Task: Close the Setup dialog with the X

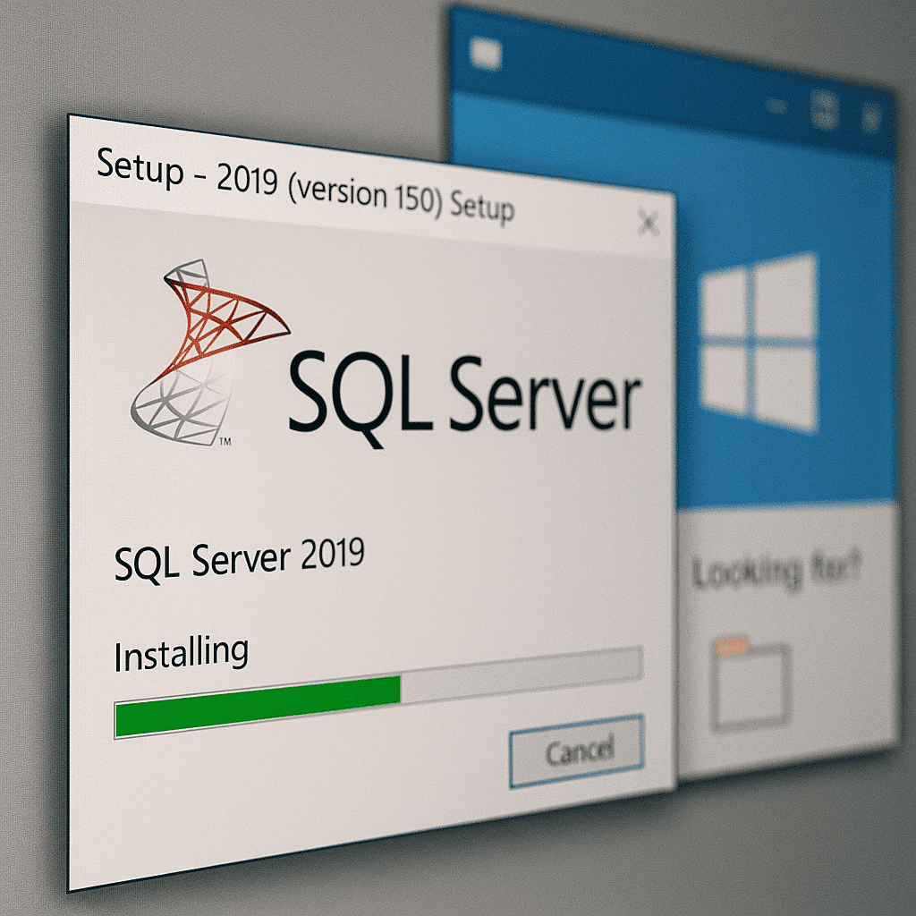Action: coord(649,222)
